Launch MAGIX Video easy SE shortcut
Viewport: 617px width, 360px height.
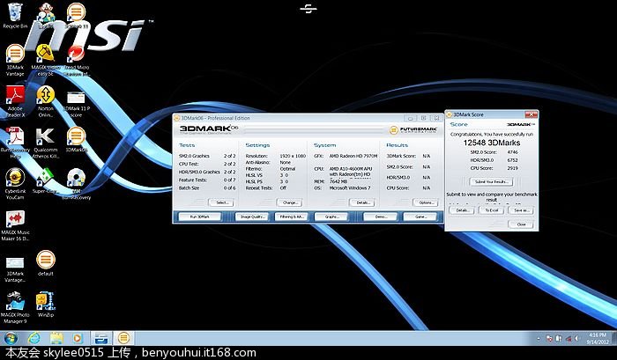pyautogui.click(x=45, y=60)
